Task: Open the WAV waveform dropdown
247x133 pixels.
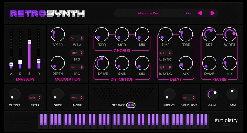Action: [77, 38]
